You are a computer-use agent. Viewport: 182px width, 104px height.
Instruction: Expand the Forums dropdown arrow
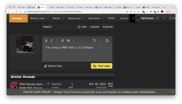click(25, 18)
